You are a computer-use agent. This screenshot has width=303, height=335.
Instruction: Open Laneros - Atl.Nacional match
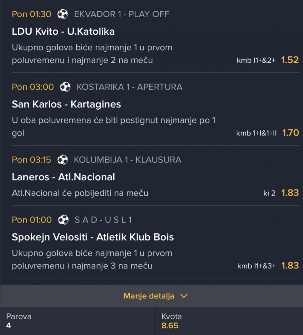[63, 177]
